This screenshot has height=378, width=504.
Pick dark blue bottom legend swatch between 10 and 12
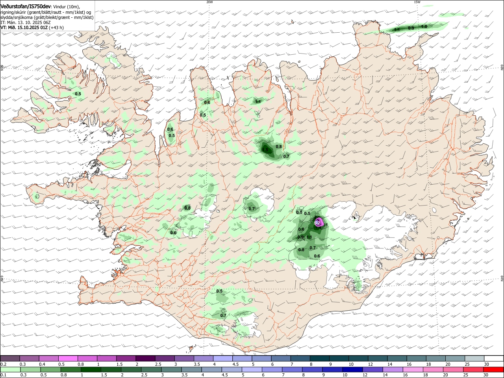pyautogui.click(x=352, y=369)
